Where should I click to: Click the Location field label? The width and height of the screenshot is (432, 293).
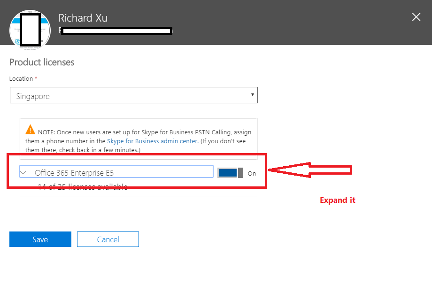coord(21,79)
